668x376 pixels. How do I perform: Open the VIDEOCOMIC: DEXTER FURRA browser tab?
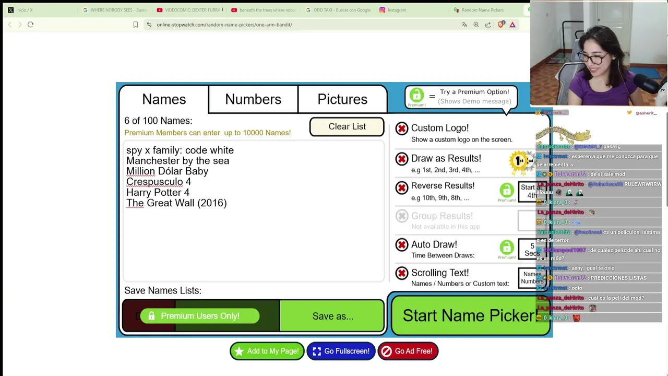coord(189,10)
